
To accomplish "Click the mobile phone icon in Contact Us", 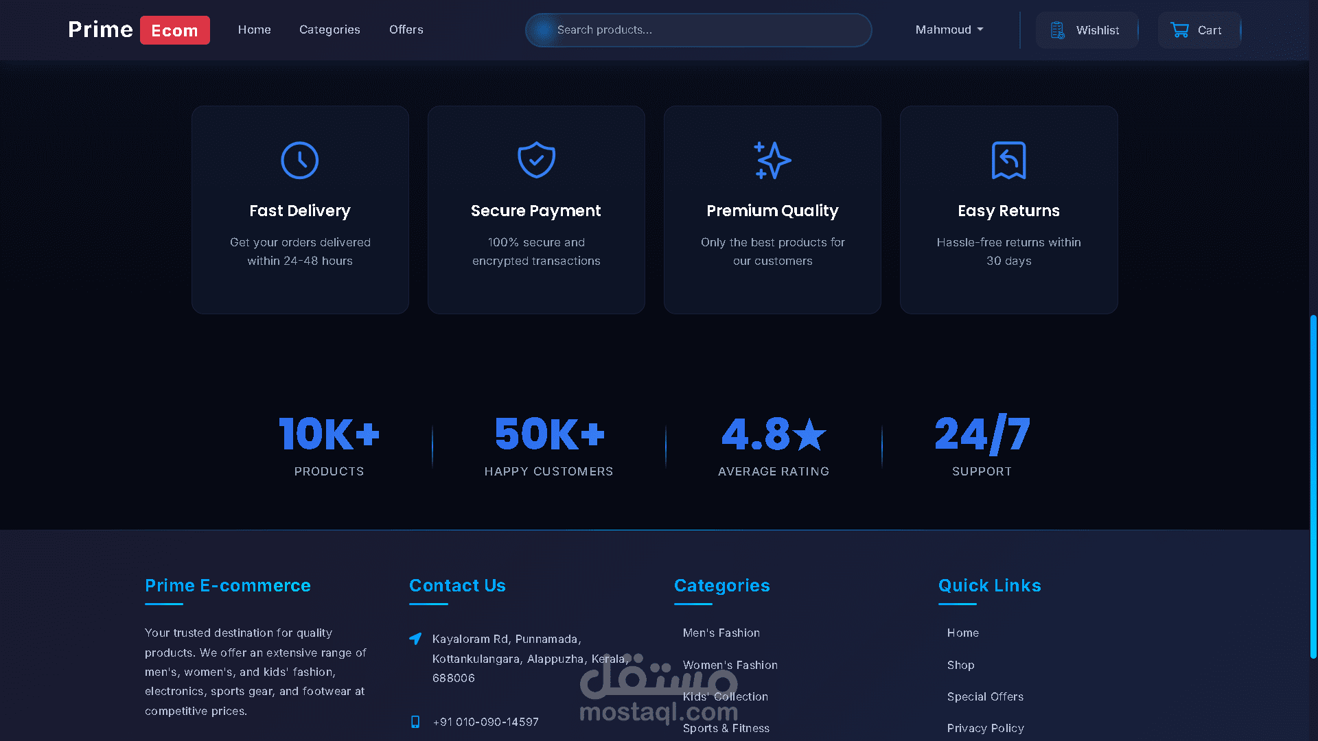I will point(415,722).
